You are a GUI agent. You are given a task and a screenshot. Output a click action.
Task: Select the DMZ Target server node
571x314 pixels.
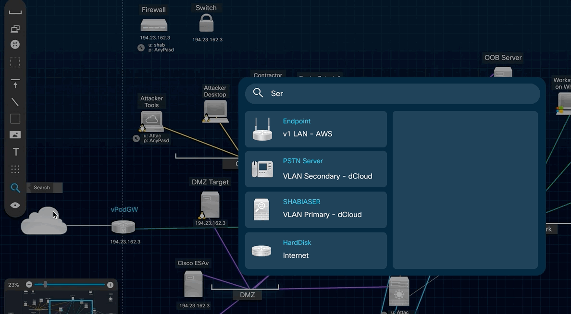pos(210,205)
